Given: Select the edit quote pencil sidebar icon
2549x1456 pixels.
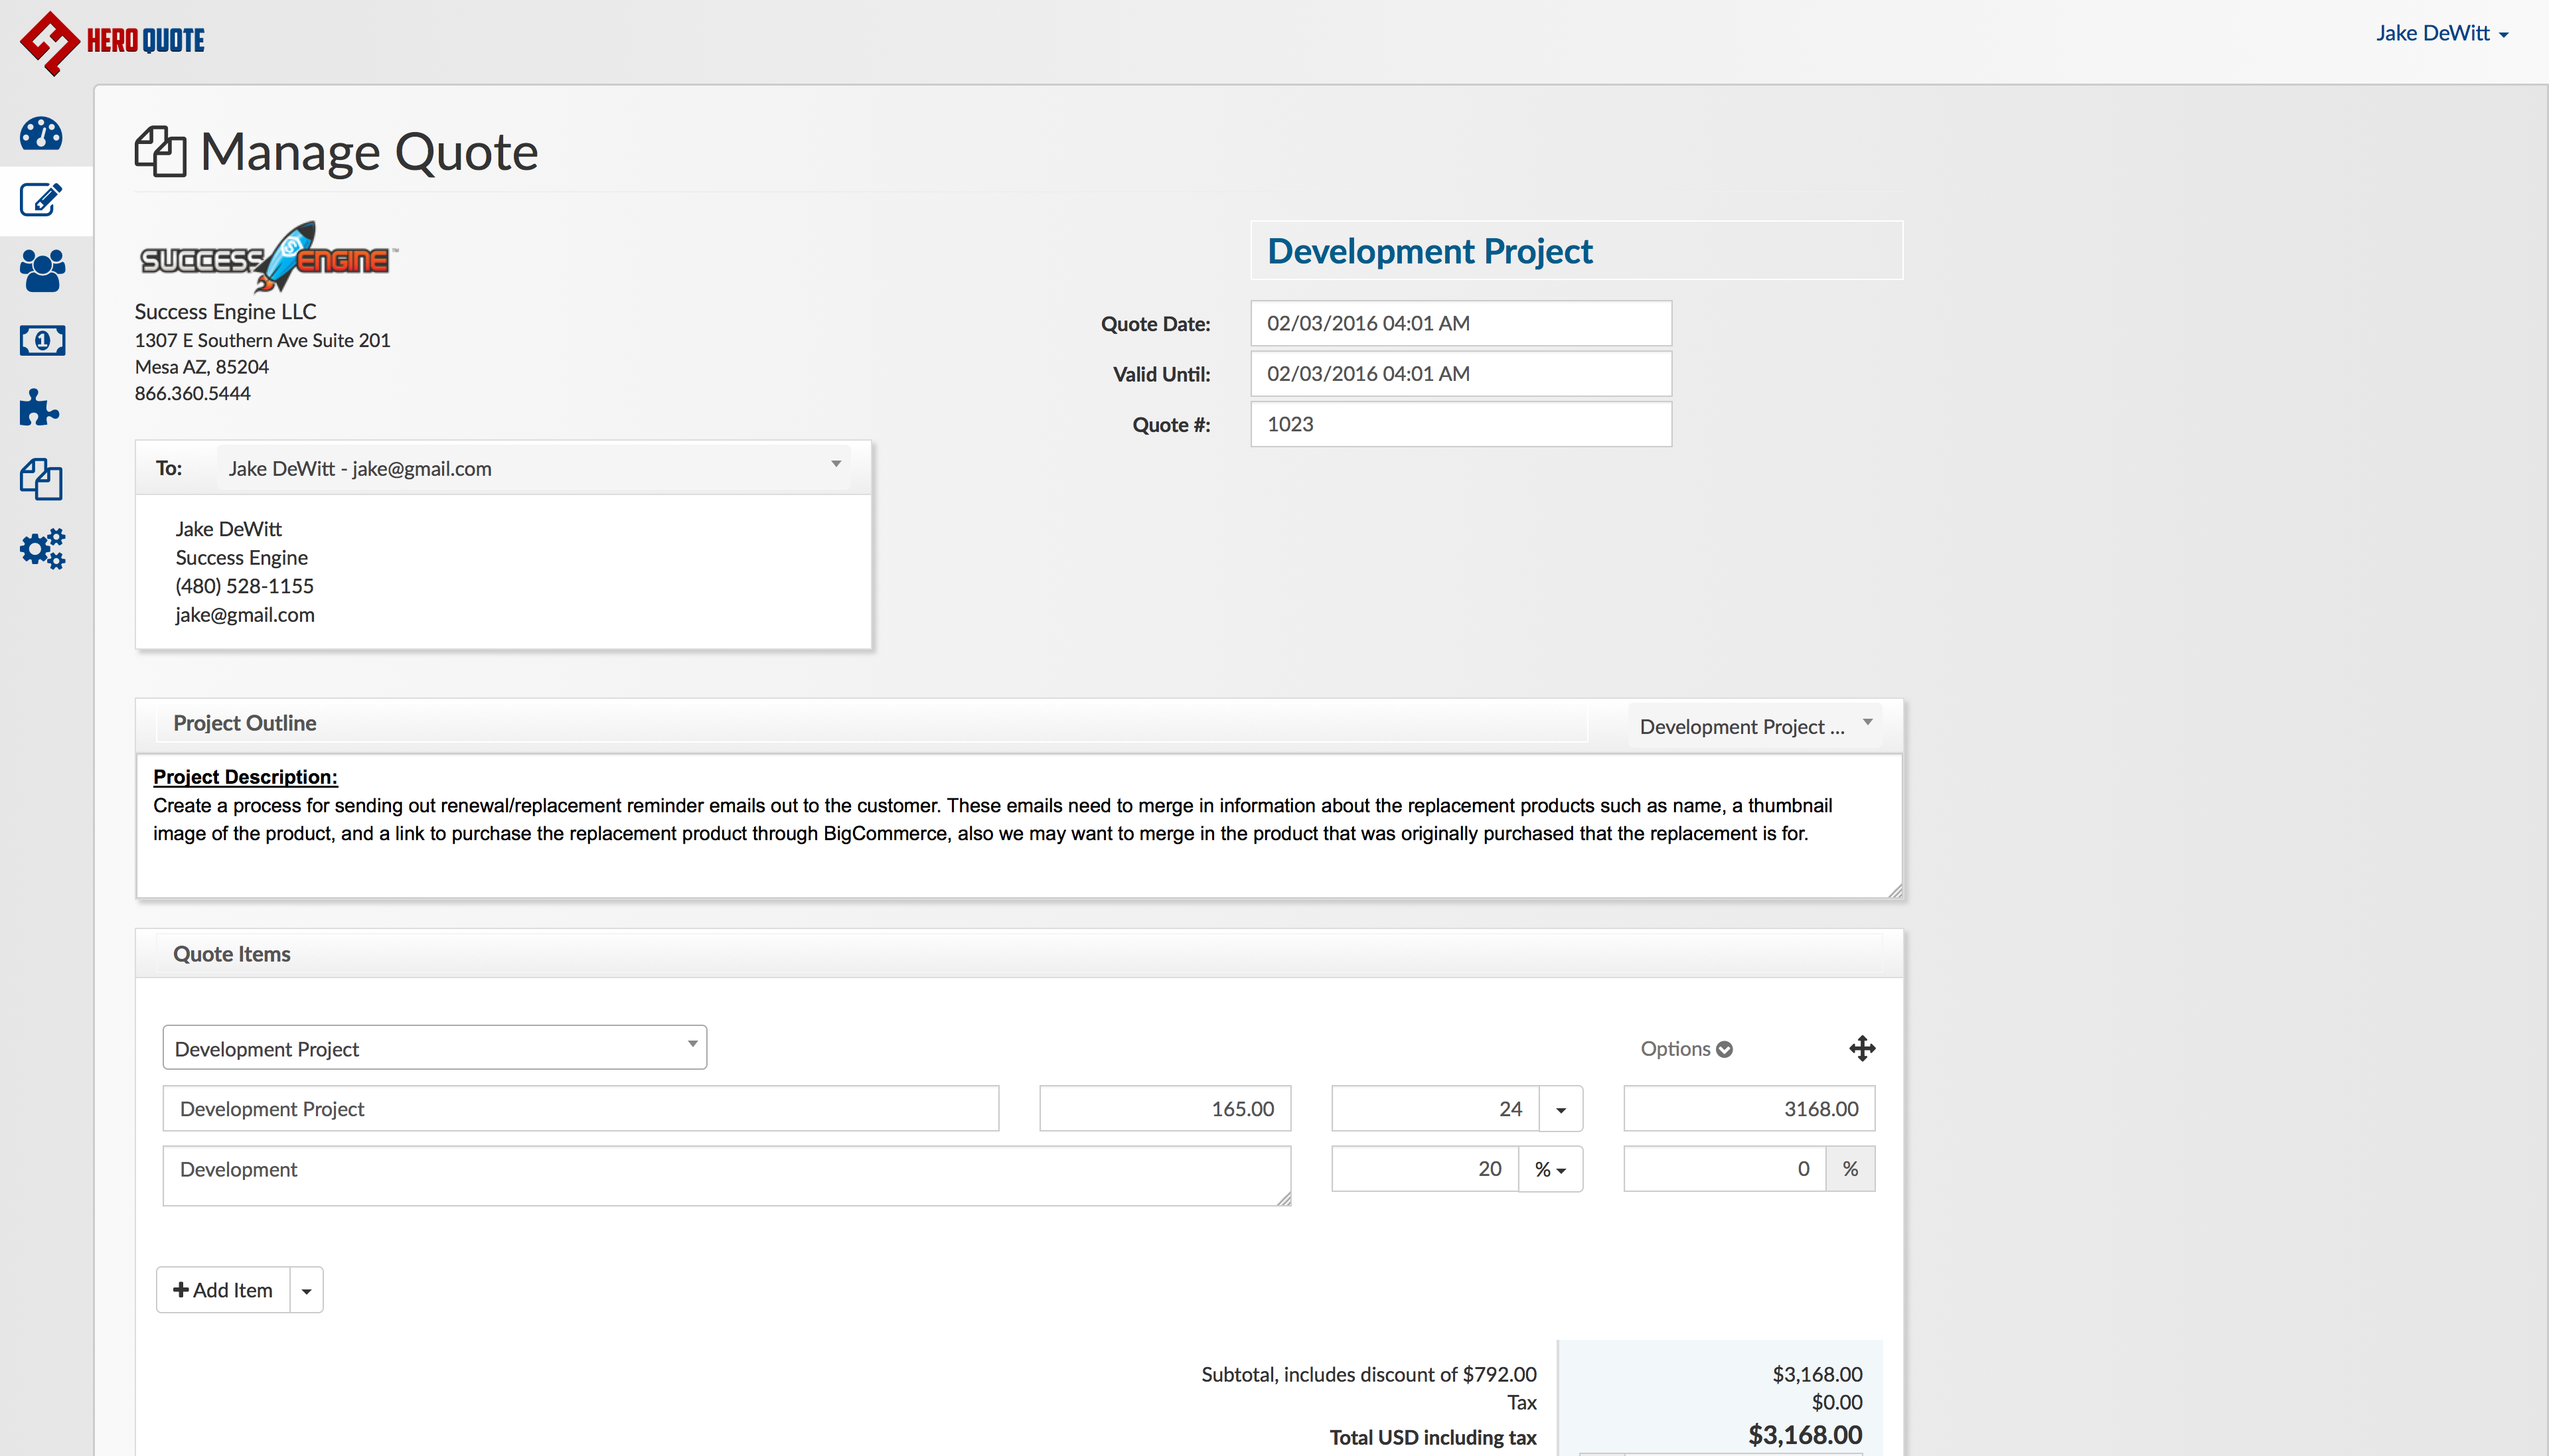Looking at the screenshot, I should point(41,200).
